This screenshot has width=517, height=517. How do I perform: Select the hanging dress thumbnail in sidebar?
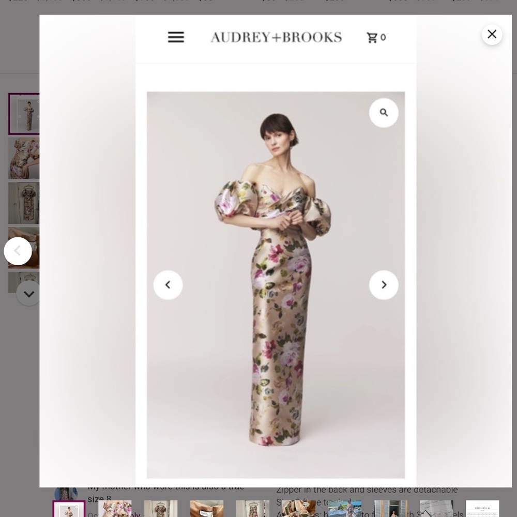[x=24, y=203]
